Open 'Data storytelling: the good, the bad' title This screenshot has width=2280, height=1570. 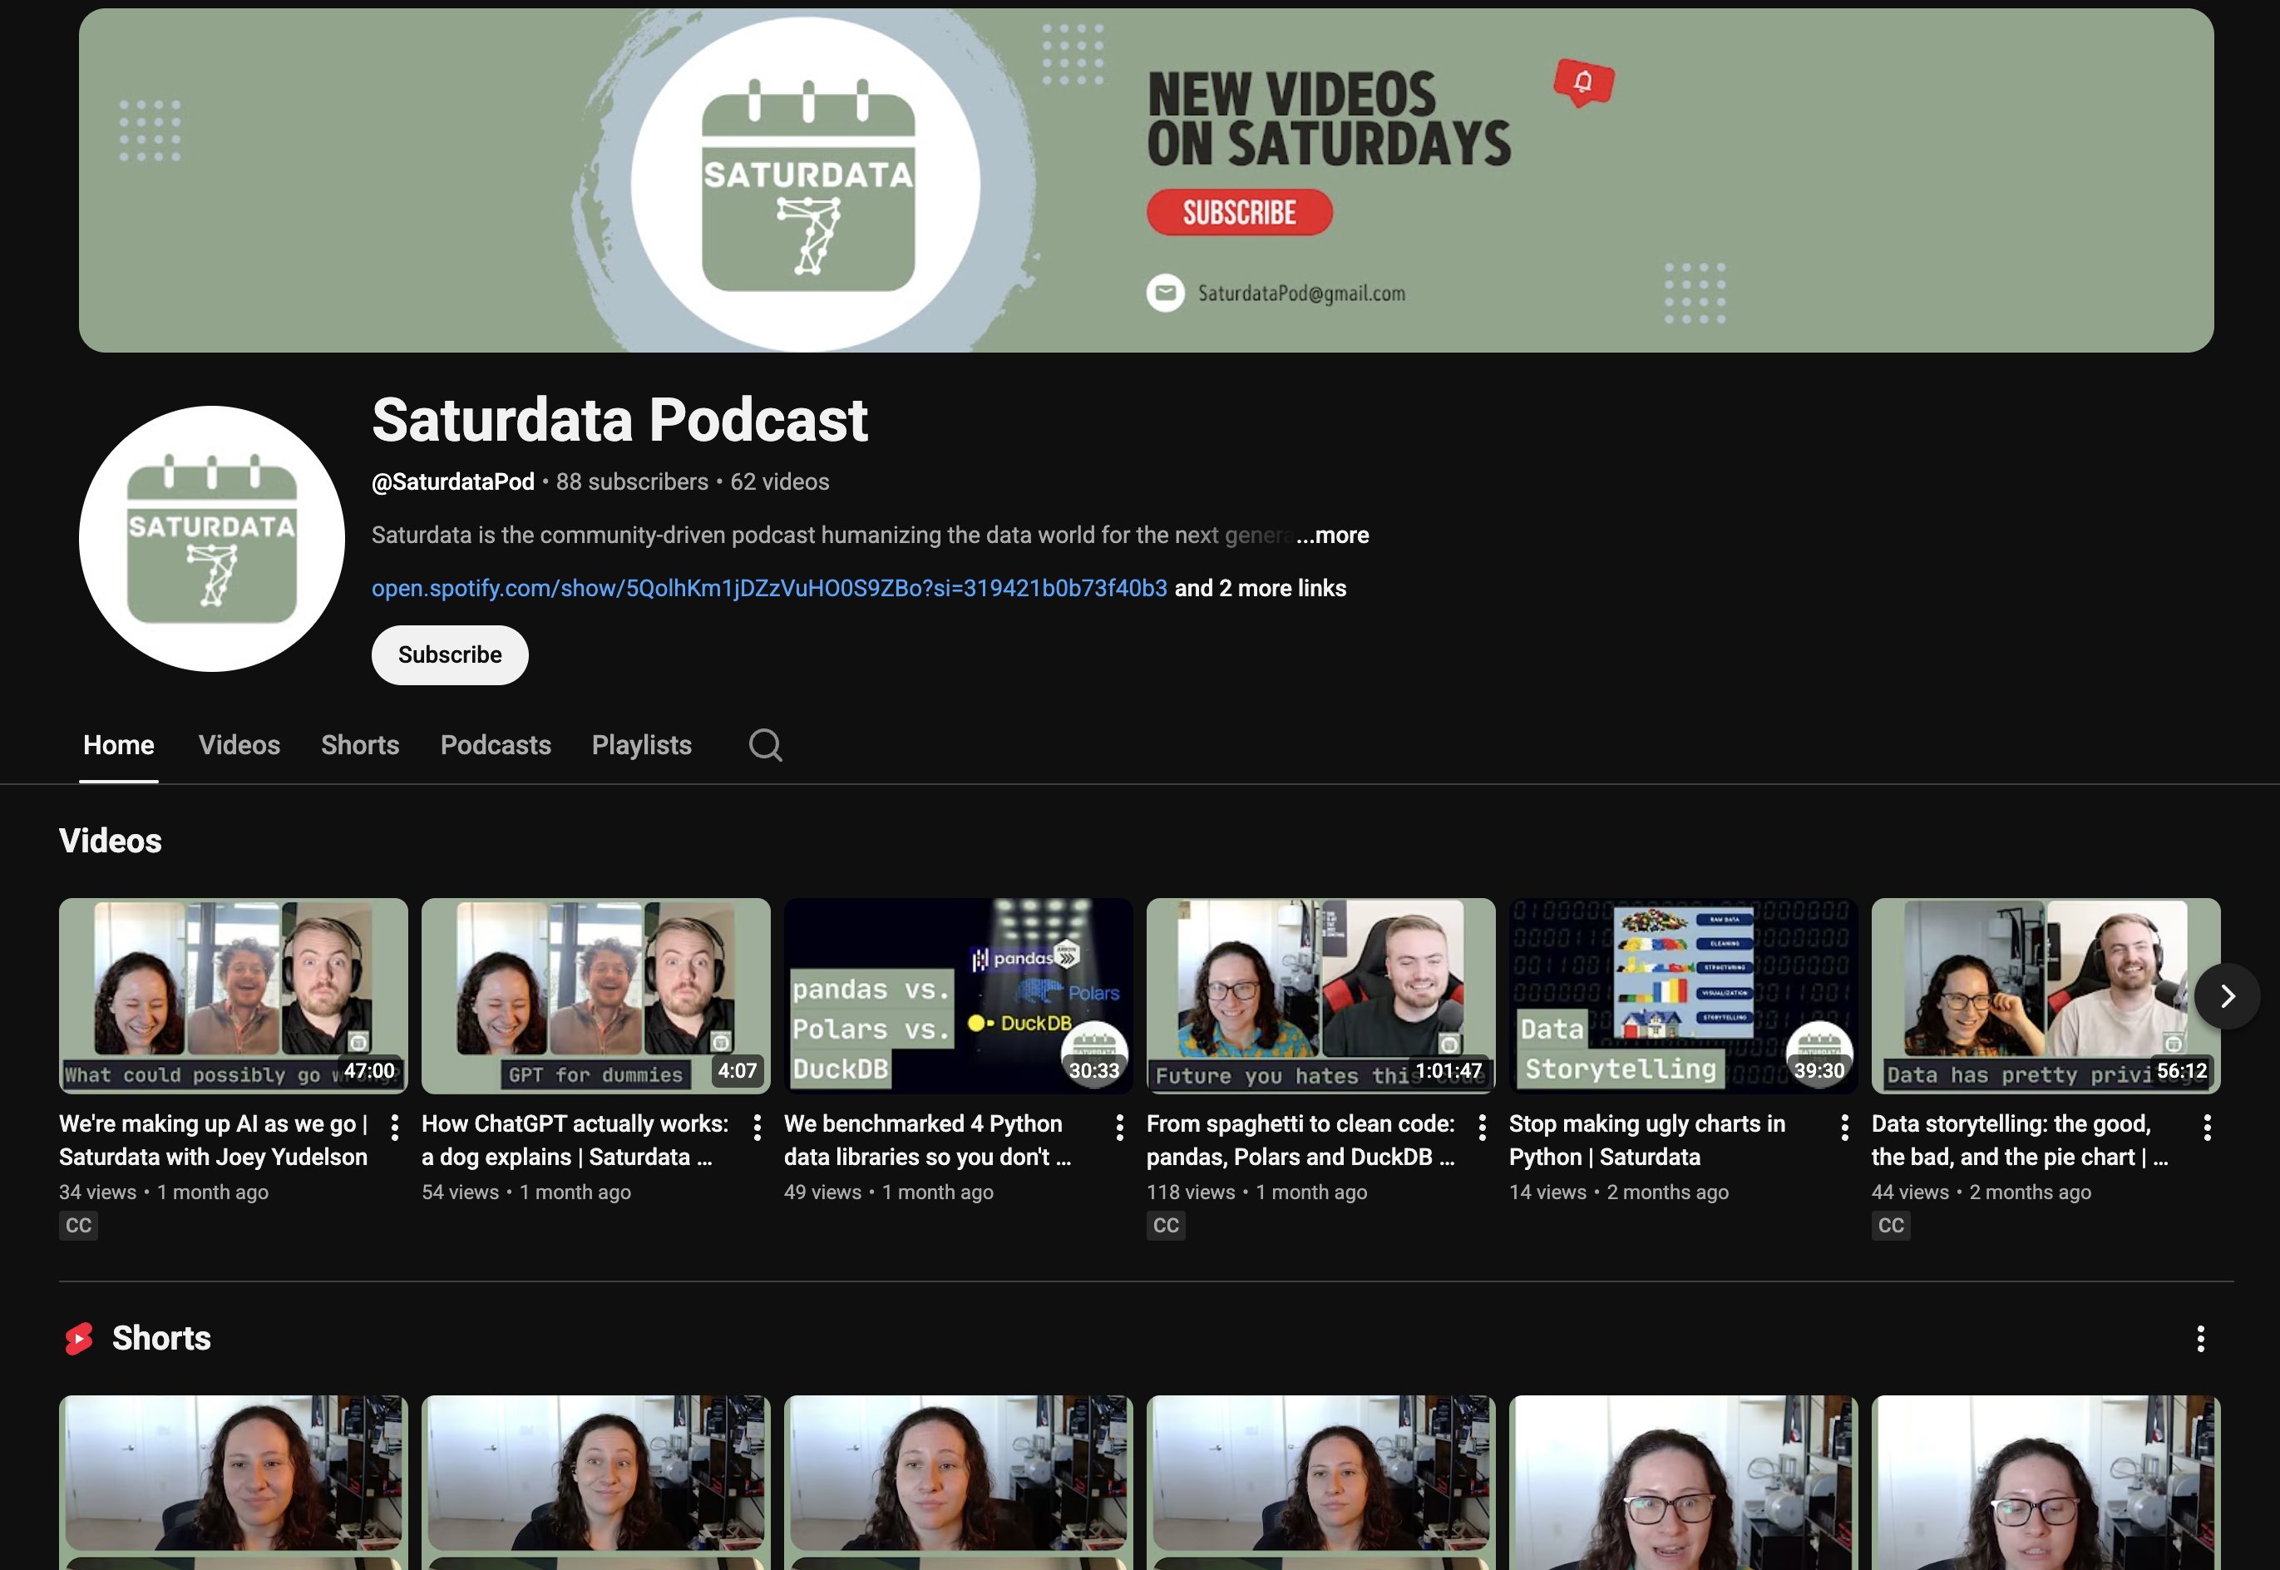pos(2021,1140)
